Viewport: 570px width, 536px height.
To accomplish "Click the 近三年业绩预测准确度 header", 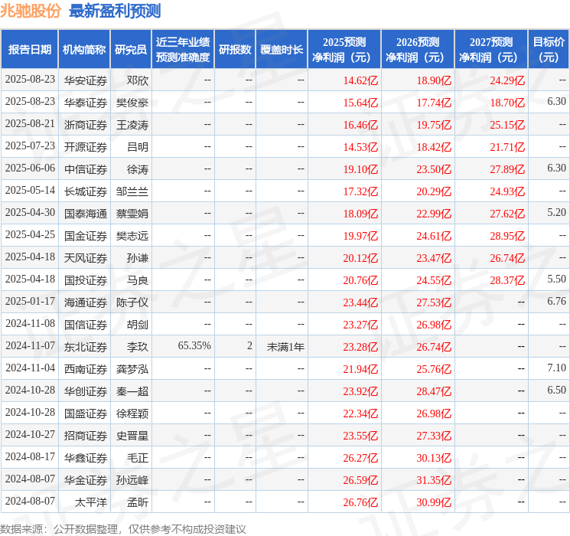I will coord(183,49).
